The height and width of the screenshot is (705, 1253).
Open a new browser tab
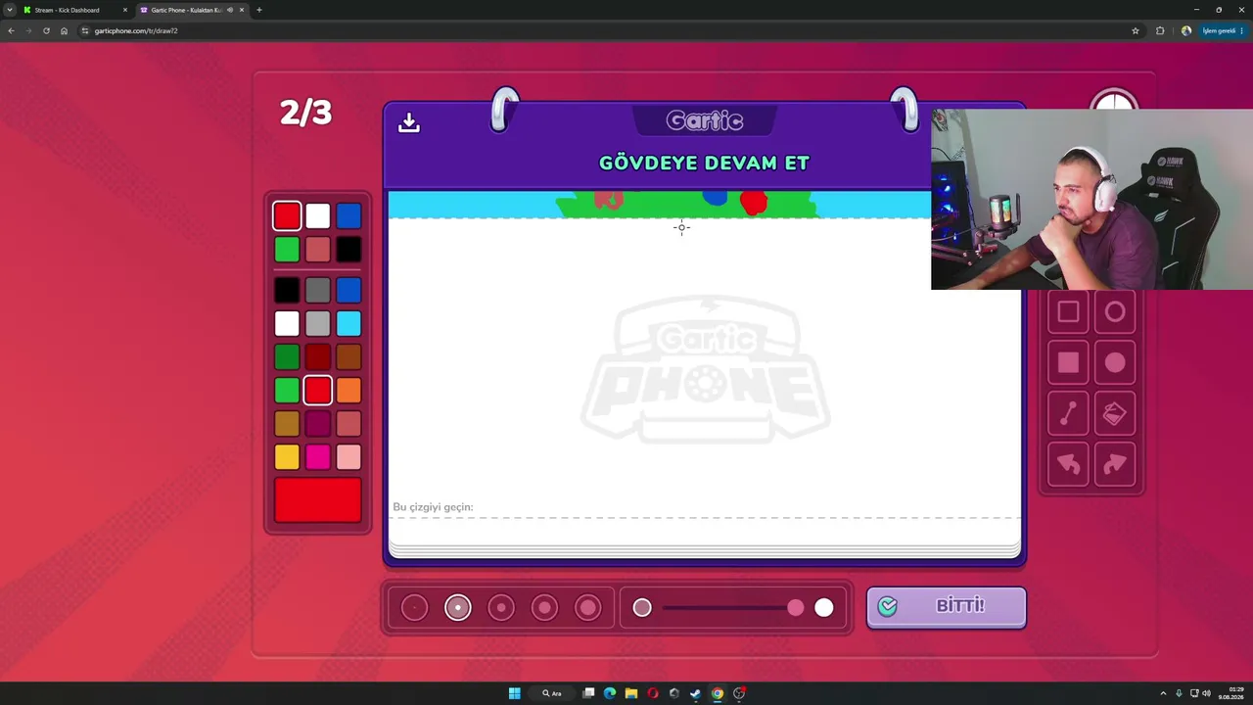pyautogui.click(x=258, y=10)
